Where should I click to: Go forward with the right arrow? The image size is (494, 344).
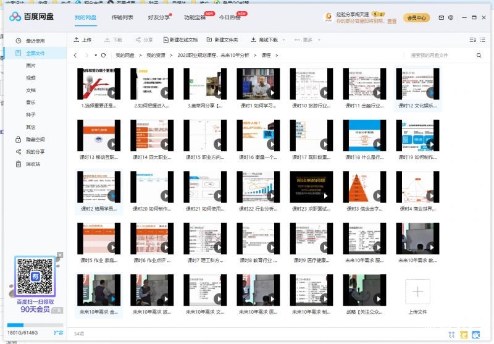(x=86, y=56)
